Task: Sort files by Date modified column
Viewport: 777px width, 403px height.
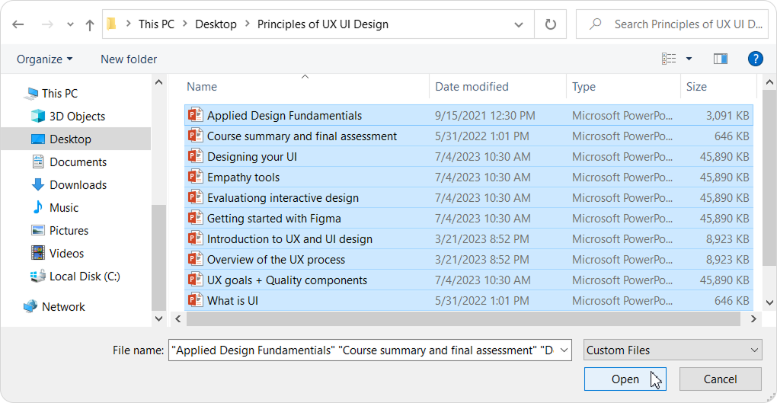Action: (472, 87)
